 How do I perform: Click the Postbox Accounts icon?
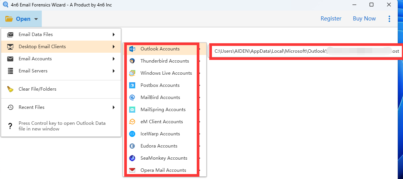132,85
